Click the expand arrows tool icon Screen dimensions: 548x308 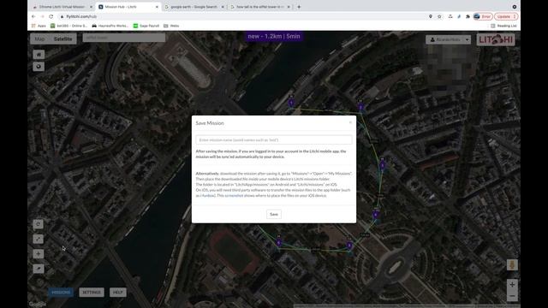38,239
